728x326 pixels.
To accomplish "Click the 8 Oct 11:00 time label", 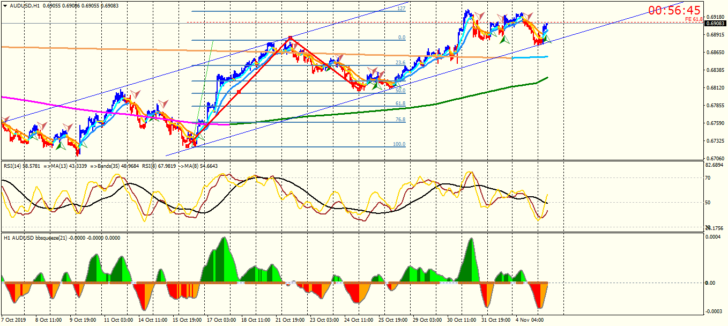I will [49, 320].
